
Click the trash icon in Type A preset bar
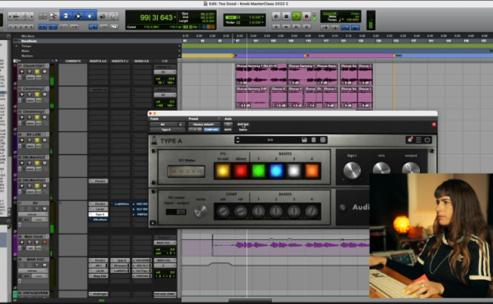point(314,140)
